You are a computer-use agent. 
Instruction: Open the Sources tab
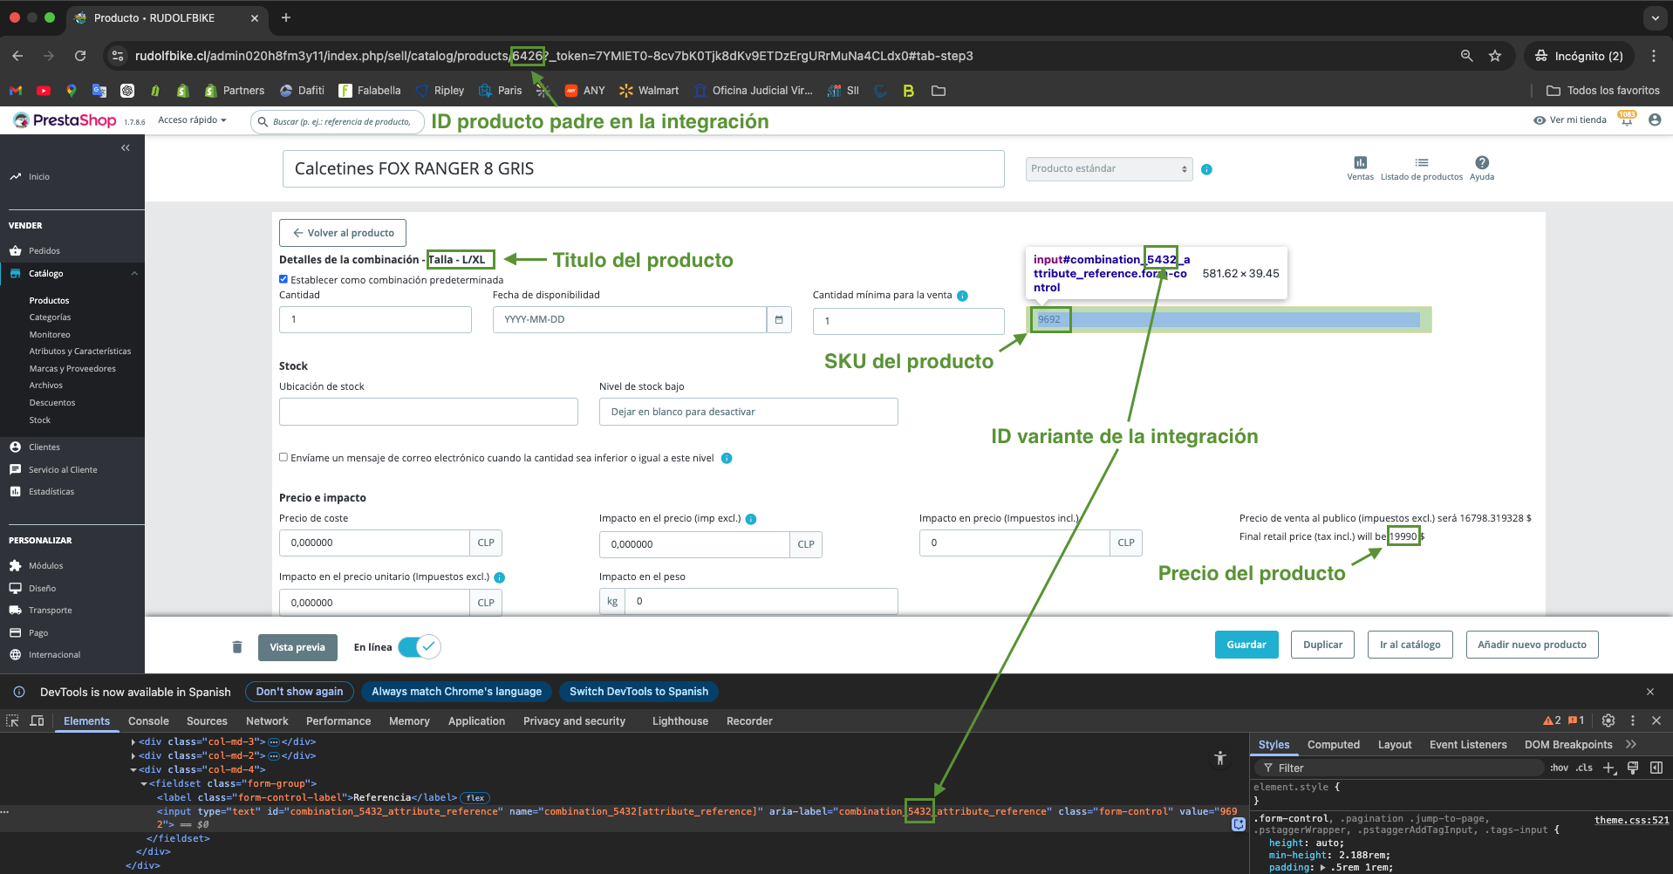(207, 721)
